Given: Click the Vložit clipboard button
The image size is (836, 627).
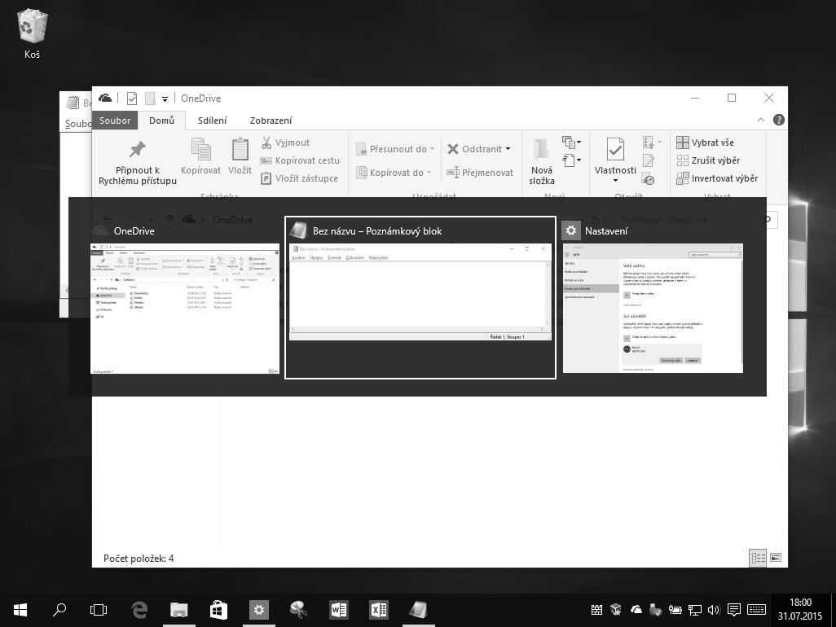Looking at the screenshot, I should [240, 156].
